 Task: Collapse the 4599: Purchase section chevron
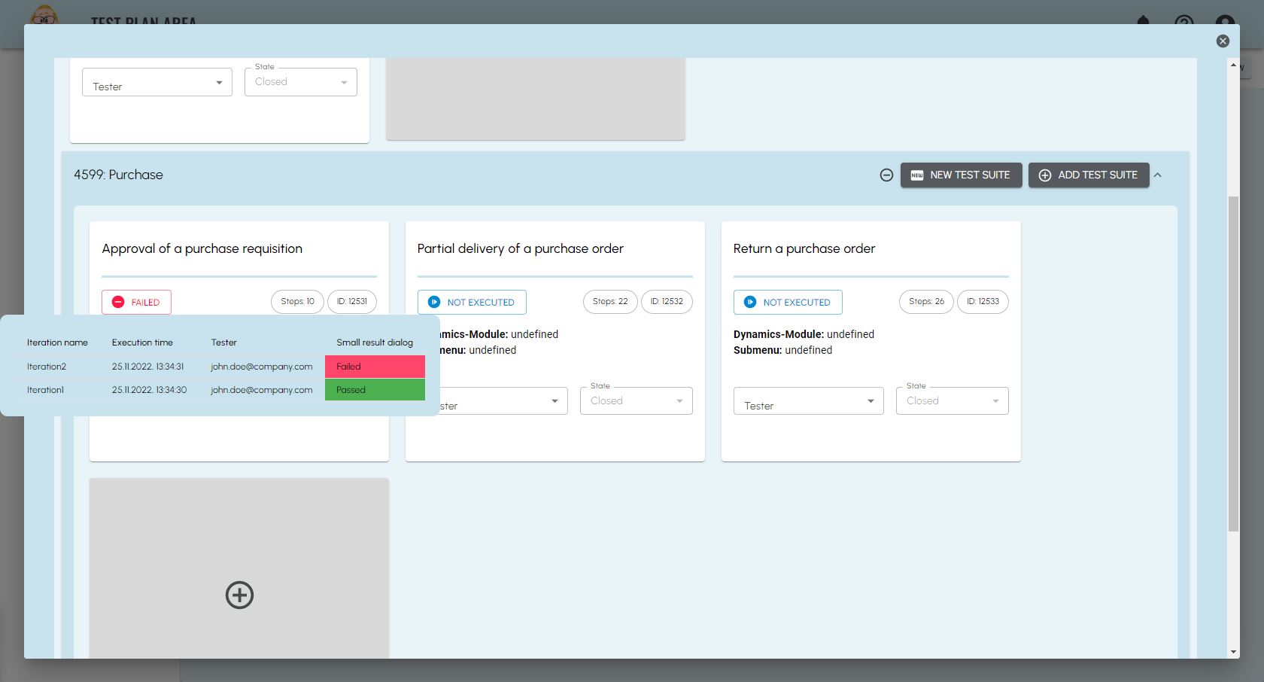pos(1158,175)
